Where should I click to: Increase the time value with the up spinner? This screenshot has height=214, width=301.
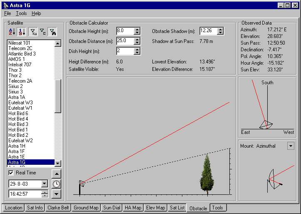45,192
